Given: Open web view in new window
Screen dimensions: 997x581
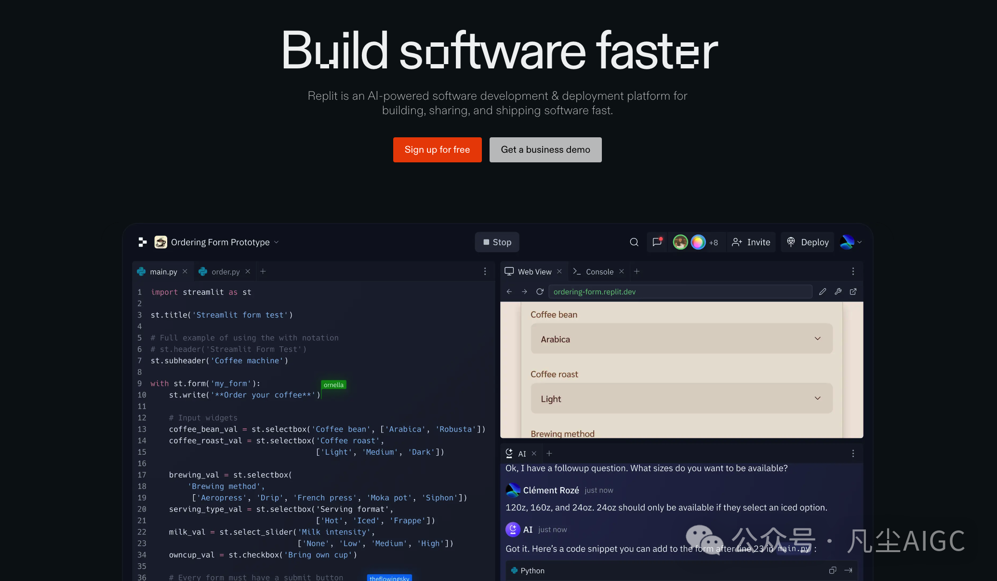Looking at the screenshot, I should tap(853, 292).
